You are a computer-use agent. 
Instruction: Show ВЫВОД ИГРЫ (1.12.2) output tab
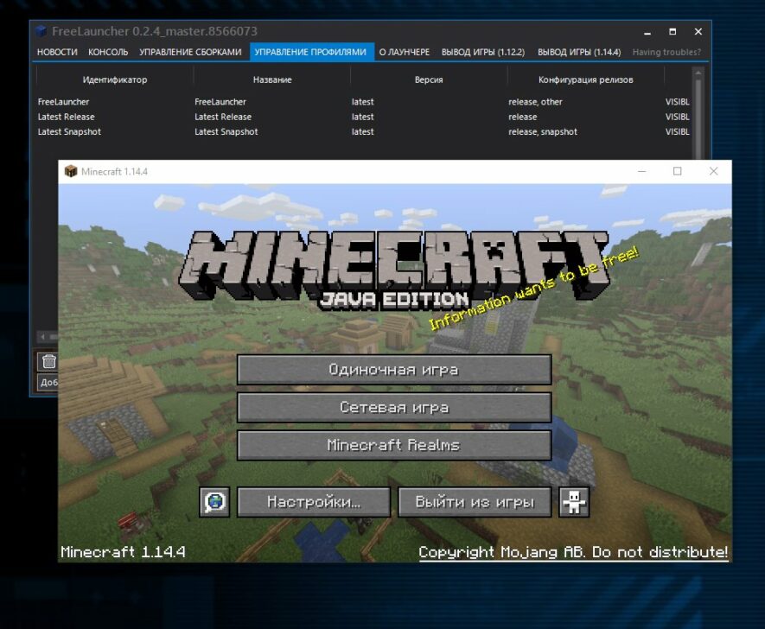pos(482,53)
